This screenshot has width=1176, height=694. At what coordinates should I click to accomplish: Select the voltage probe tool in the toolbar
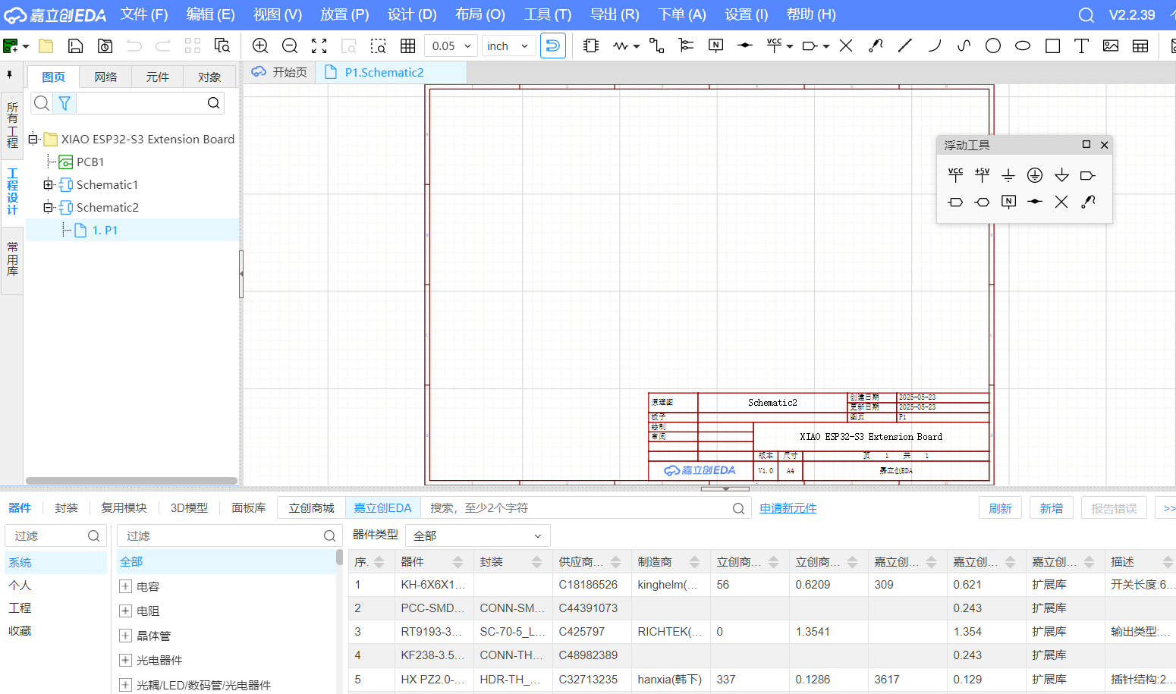[876, 46]
